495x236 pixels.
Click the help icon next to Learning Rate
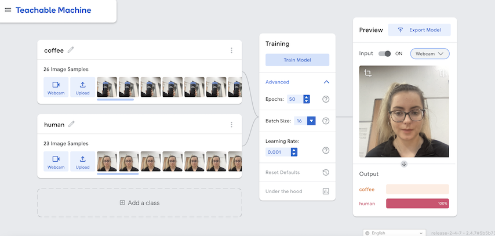point(326,151)
